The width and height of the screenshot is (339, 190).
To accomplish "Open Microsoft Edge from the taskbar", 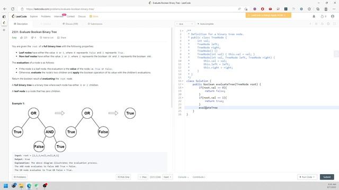I will point(29,186).
